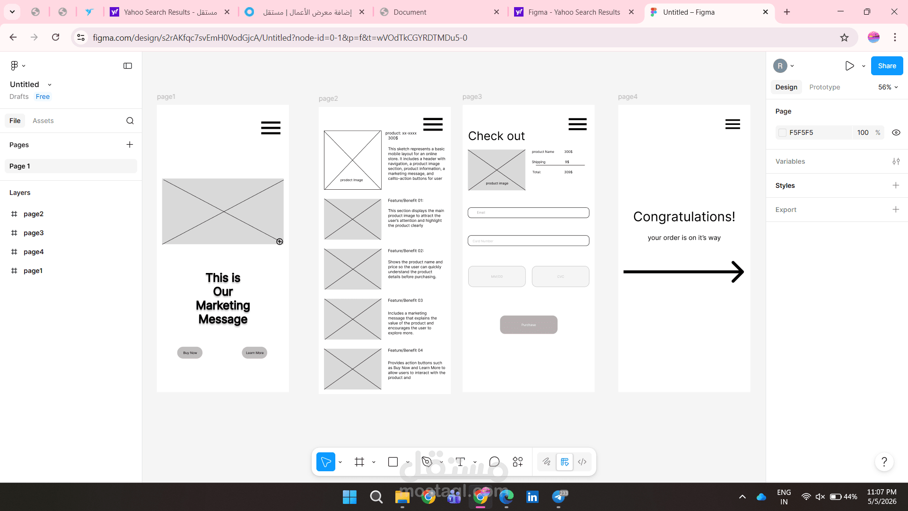The image size is (908, 511).
Task: Switch to Draw mode icon
Action: click(x=547, y=462)
